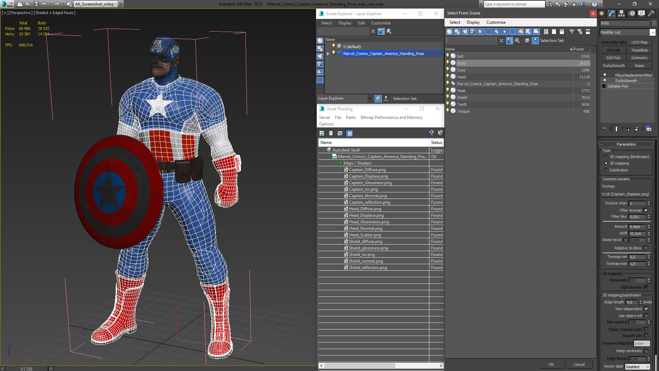Toggle Display Cameras filter in Select From Scene

click(x=473, y=32)
